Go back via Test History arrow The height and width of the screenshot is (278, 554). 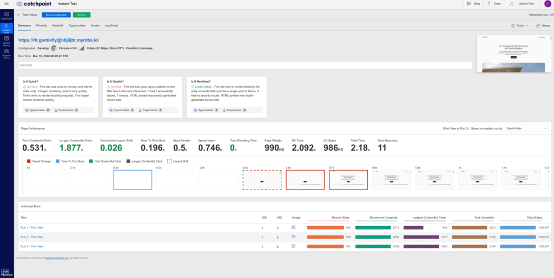[x=18, y=15]
